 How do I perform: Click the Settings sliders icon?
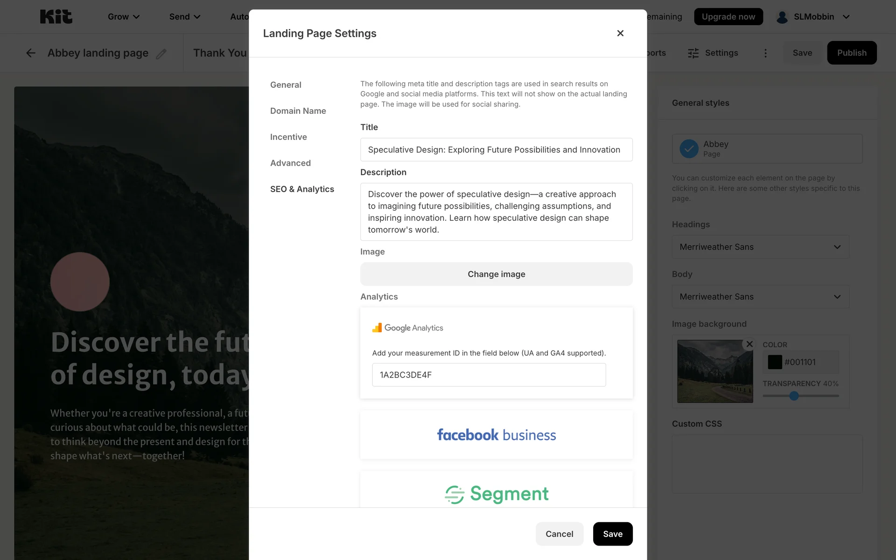pyautogui.click(x=693, y=53)
